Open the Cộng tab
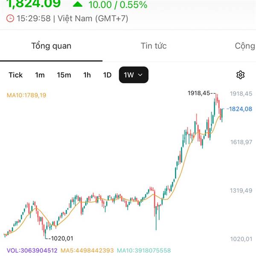256x256 pixels. click(x=245, y=46)
